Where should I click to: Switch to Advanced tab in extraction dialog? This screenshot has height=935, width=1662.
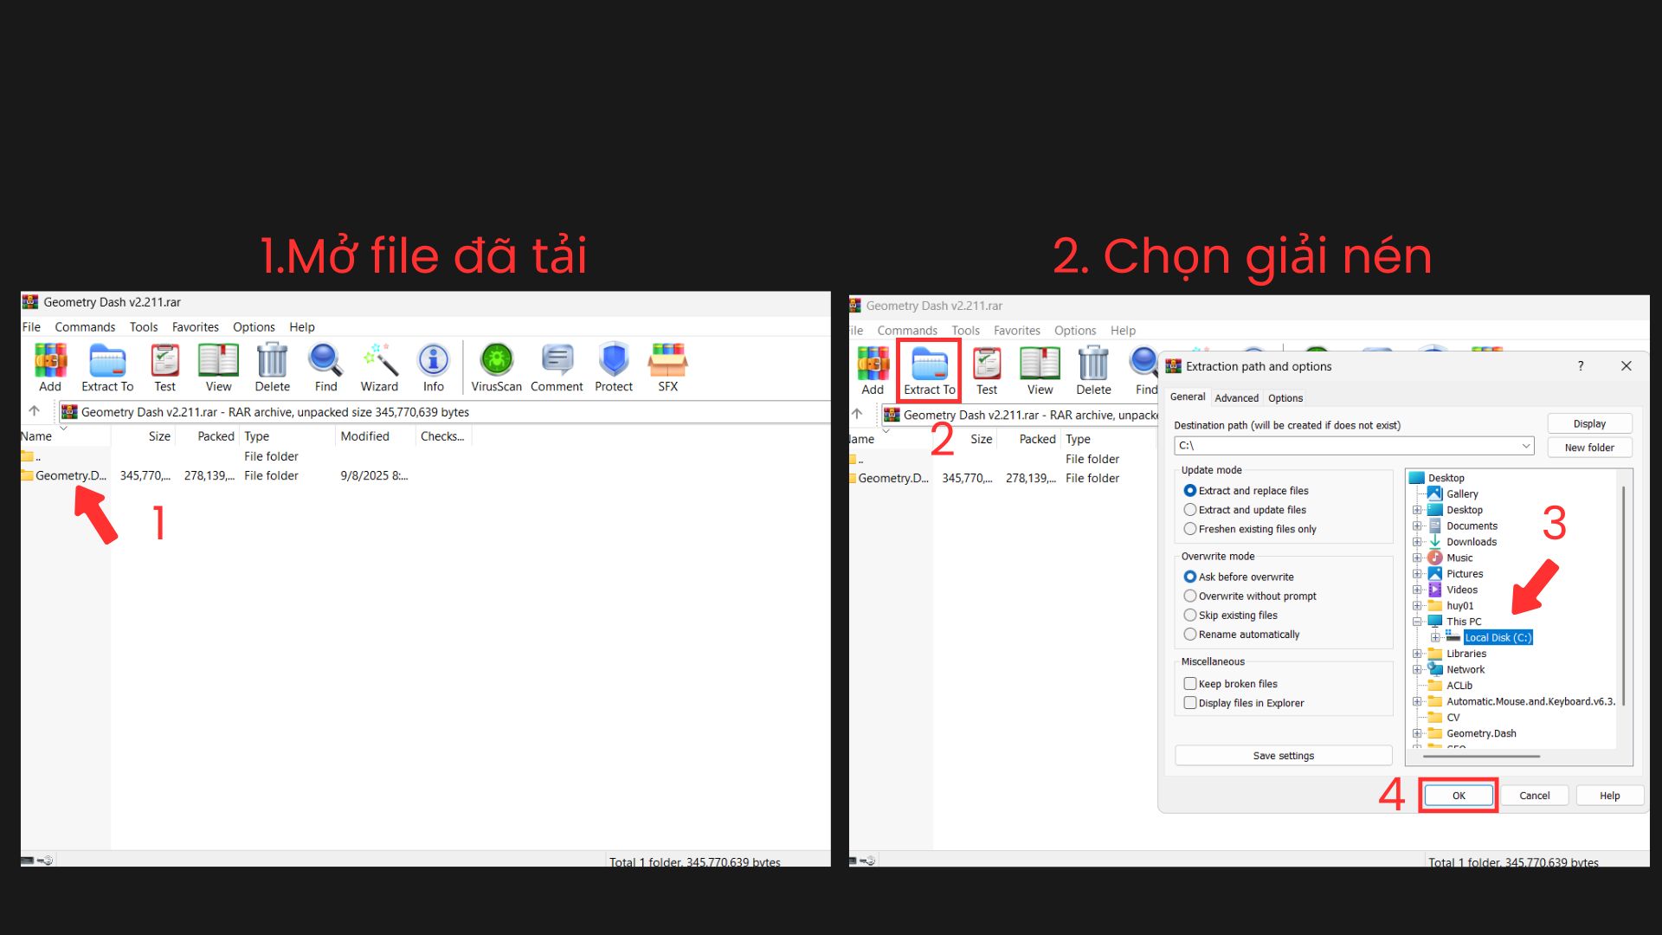pos(1236,398)
